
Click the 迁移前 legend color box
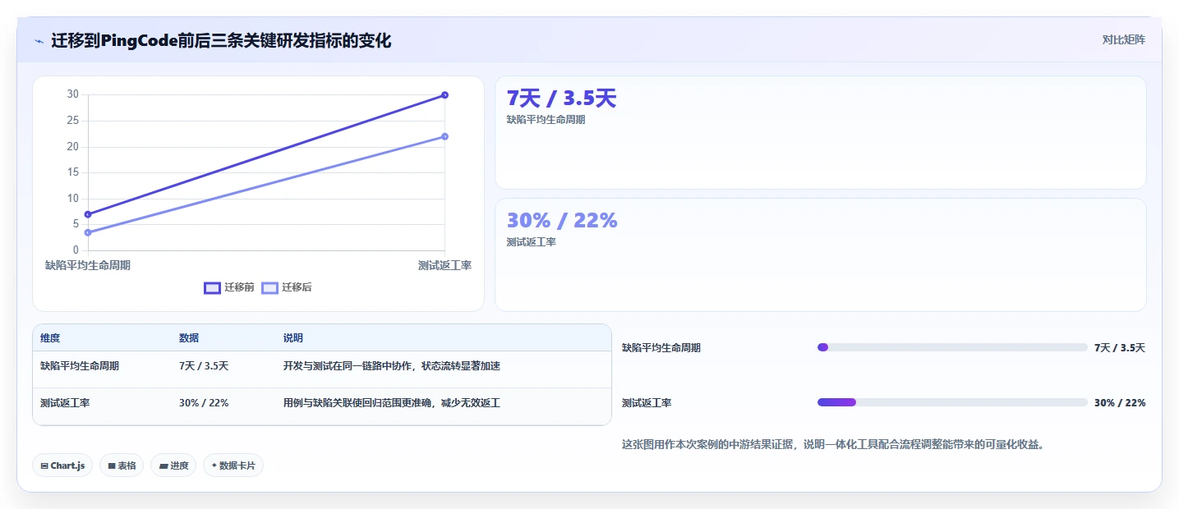212,287
